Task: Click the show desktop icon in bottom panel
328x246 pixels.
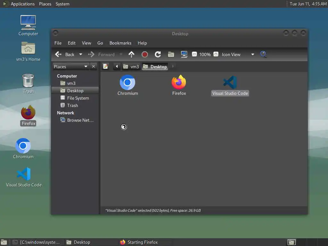Action: coord(4,242)
